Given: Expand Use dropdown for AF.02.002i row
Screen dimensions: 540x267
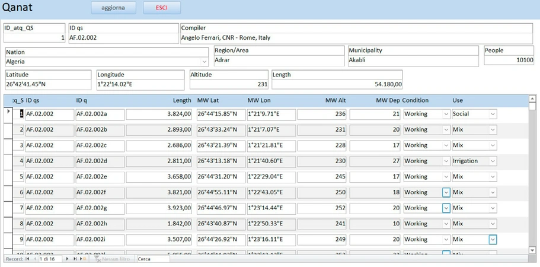Looking at the screenshot, I should tap(493, 239).
